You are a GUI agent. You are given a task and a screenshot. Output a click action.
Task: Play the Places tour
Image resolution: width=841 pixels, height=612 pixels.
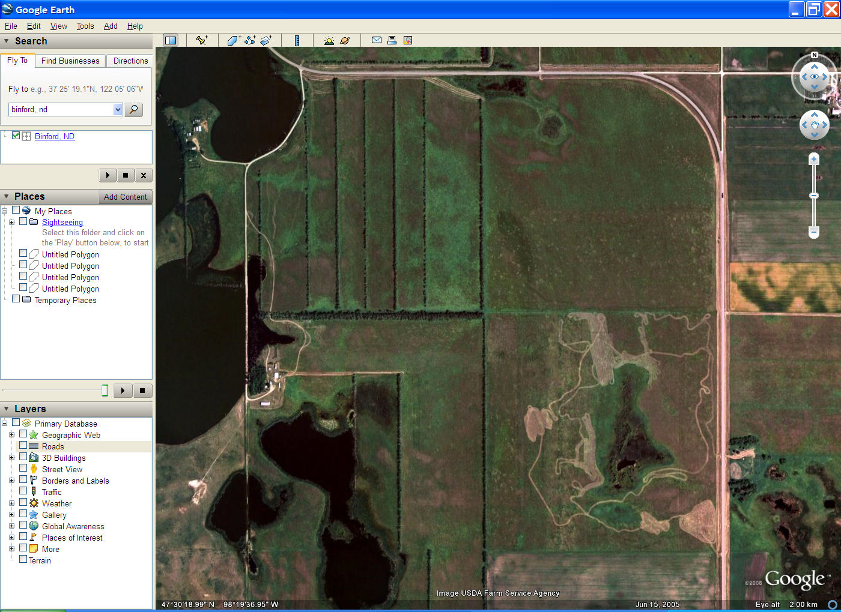[123, 391]
